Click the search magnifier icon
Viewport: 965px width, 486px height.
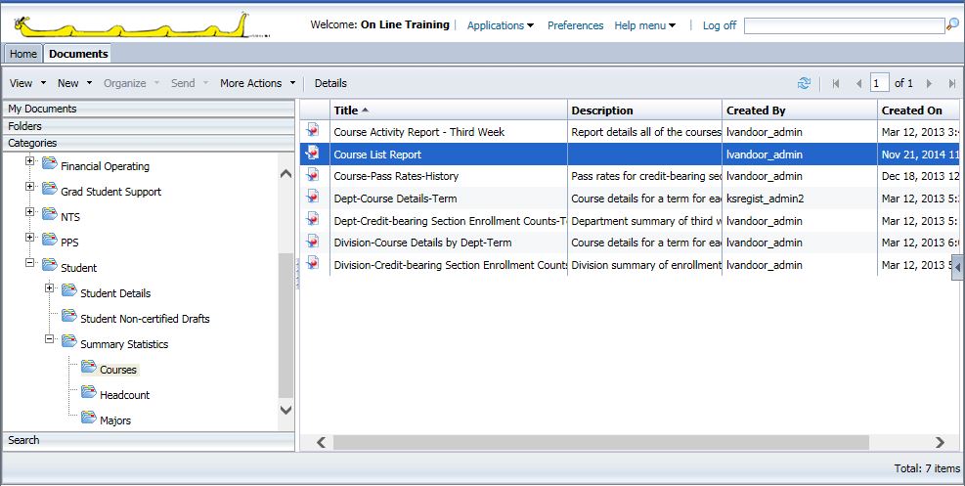pos(952,24)
